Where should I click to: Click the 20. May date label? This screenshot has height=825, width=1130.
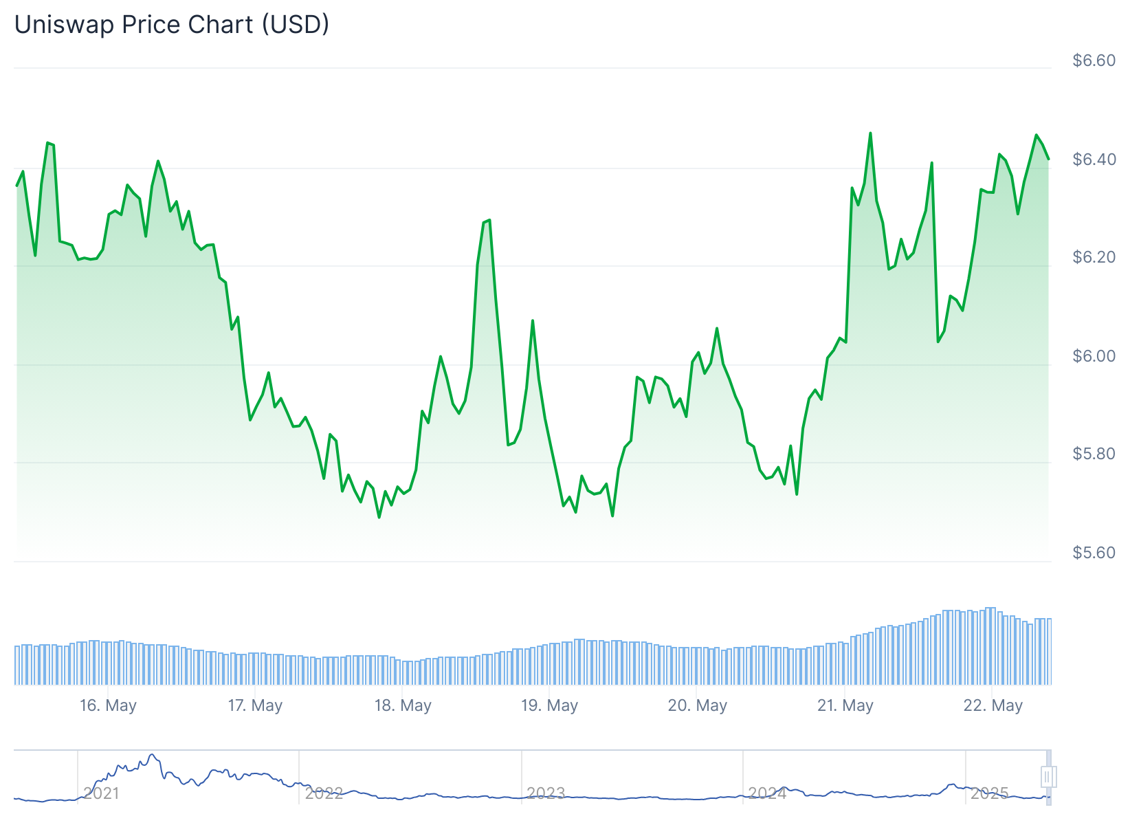coord(697,705)
